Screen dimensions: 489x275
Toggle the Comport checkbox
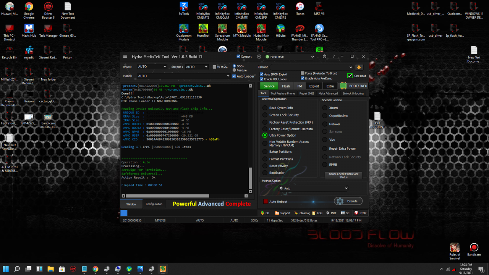tap(238, 57)
